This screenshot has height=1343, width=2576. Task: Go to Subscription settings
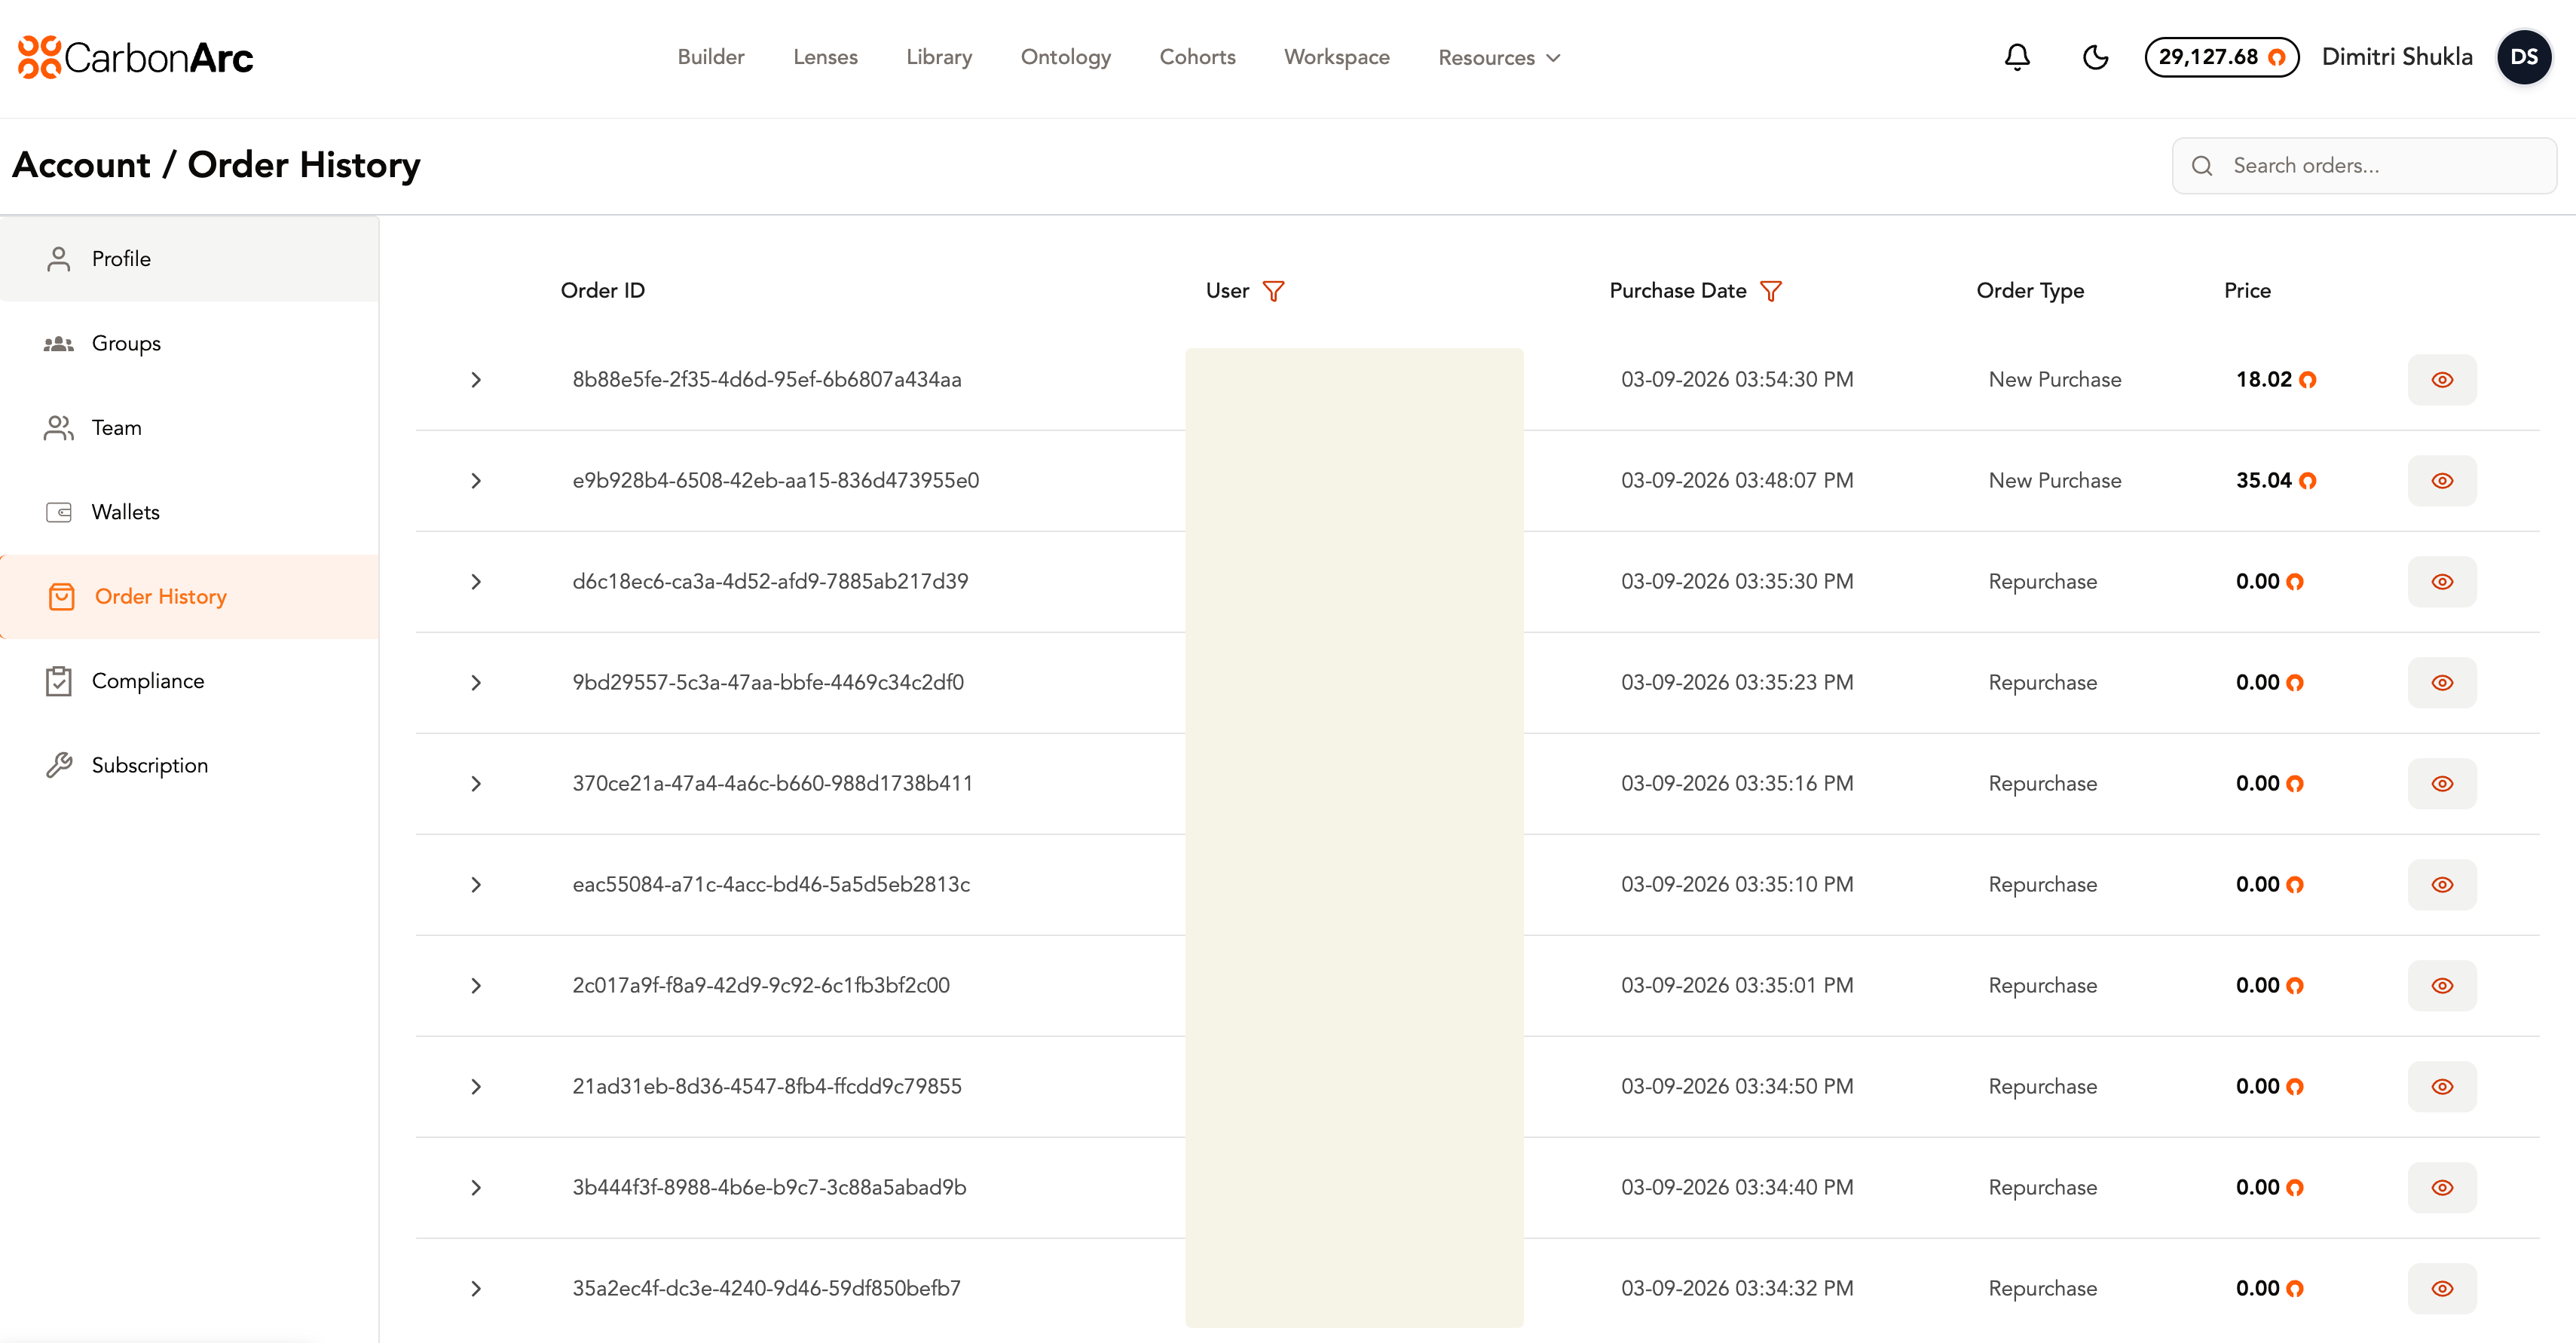click(149, 765)
